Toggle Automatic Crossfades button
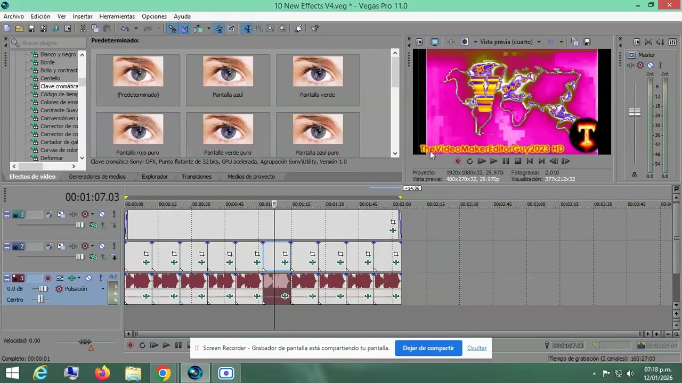The image size is (682, 383). click(x=184, y=29)
